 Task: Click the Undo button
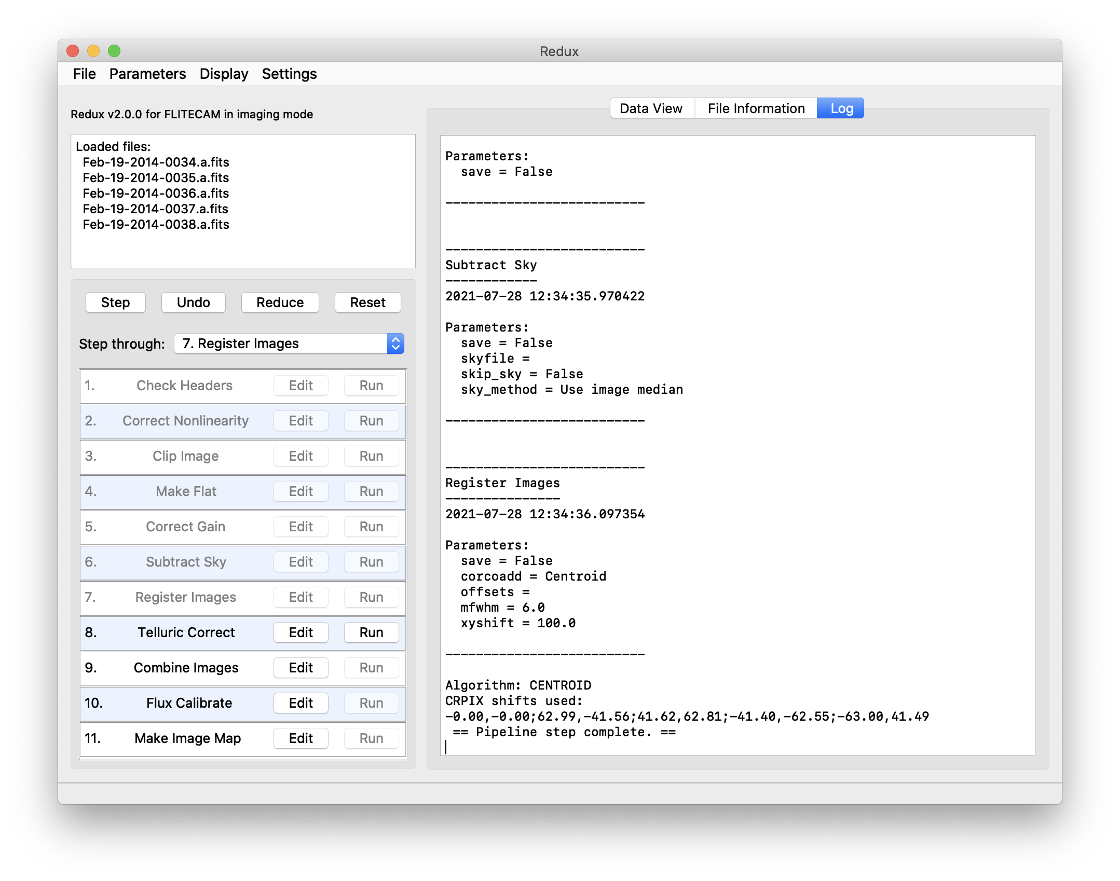point(193,302)
